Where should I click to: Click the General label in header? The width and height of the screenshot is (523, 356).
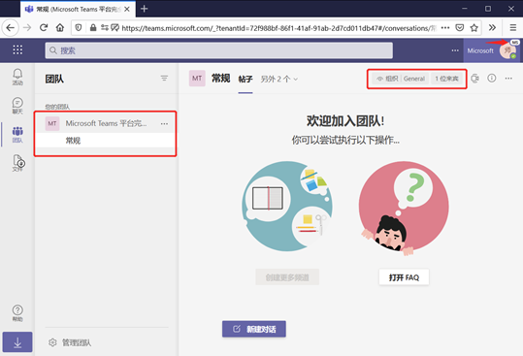pos(414,79)
